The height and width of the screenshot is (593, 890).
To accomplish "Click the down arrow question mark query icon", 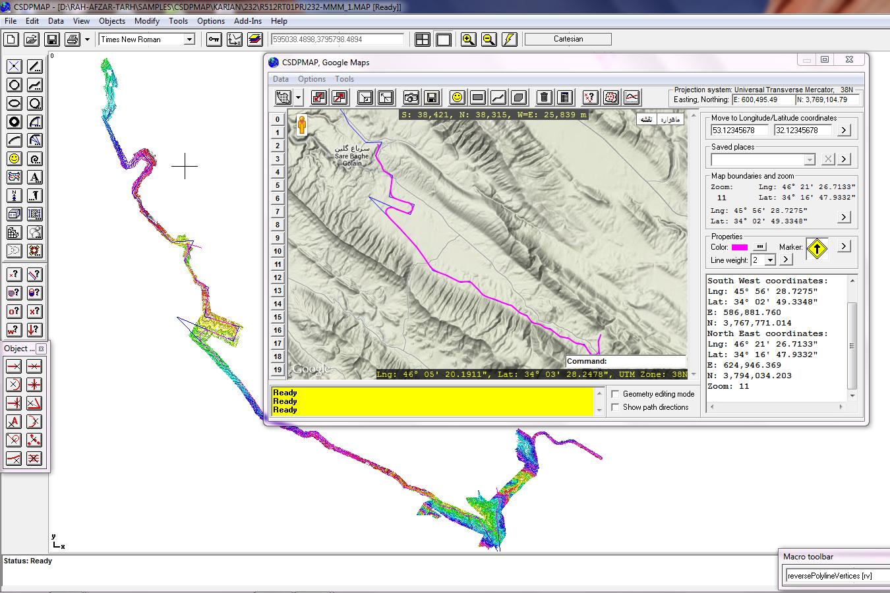I will pos(35,329).
